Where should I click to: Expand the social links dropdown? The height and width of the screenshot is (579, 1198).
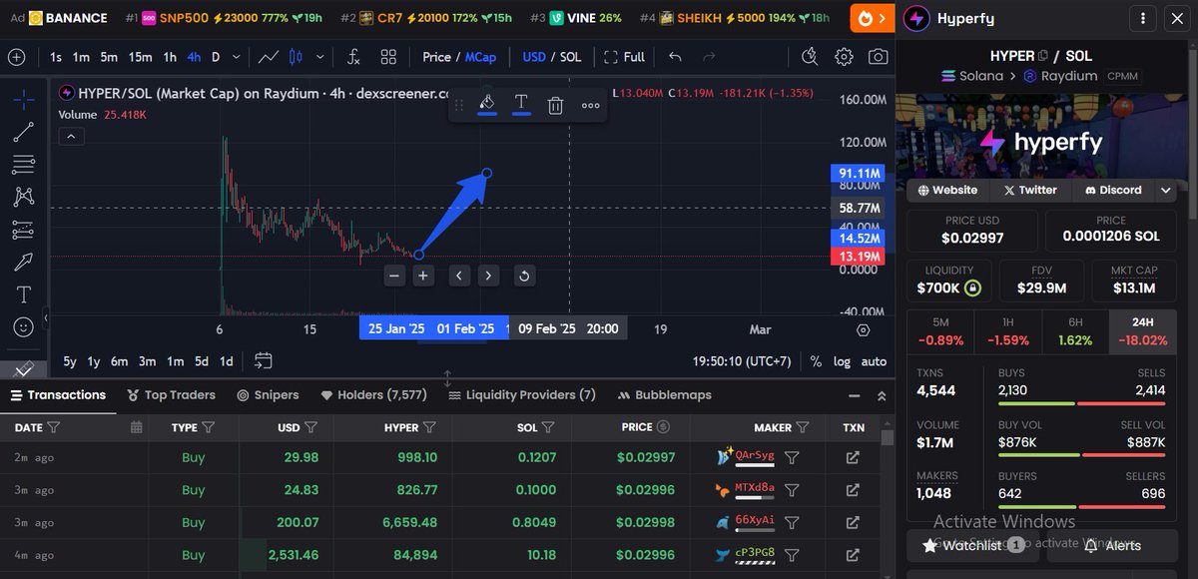point(1165,190)
